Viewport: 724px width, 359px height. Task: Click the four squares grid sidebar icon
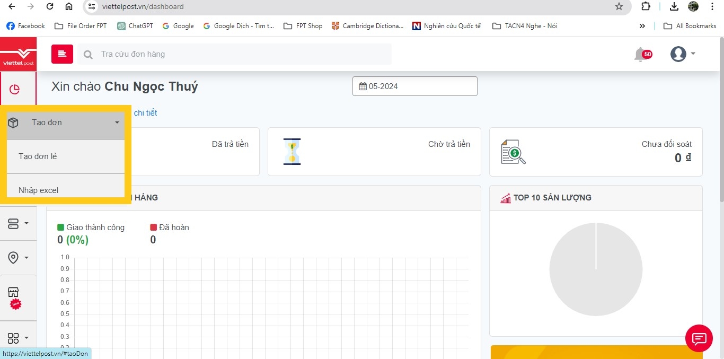[x=13, y=338]
